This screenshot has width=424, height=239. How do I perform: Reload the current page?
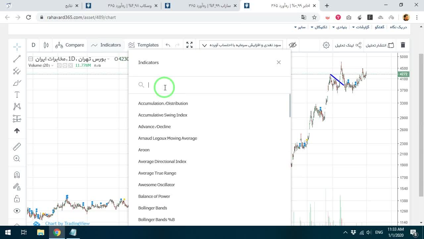point(28,17)
